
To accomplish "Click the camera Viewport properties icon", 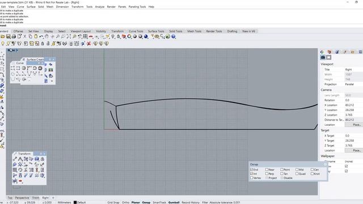I will (x=323, y=57).
